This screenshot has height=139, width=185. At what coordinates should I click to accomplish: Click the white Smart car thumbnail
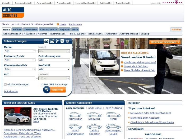105,63
